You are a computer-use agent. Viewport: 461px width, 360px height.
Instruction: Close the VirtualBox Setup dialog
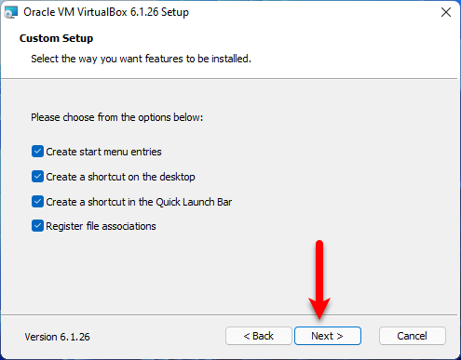point(446,12)
